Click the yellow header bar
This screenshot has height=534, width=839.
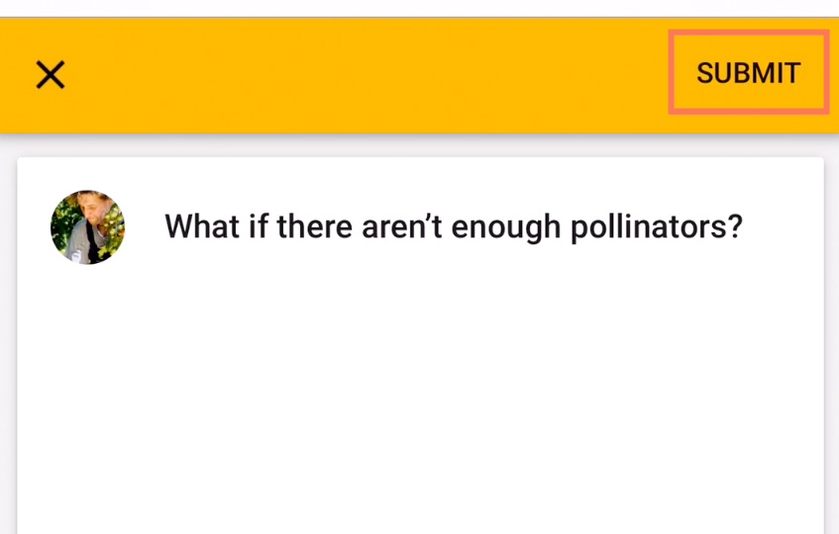357,74
